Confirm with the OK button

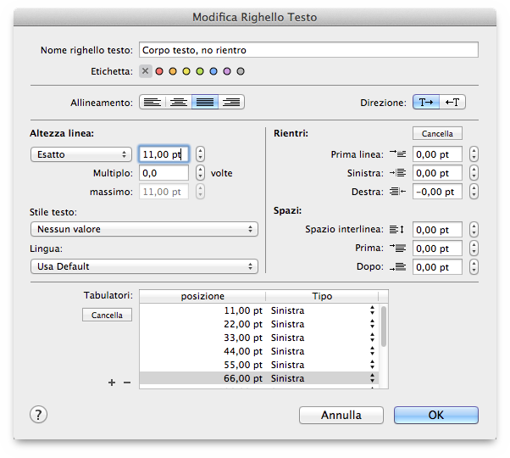pyautogui.click(x=436, y=415)
